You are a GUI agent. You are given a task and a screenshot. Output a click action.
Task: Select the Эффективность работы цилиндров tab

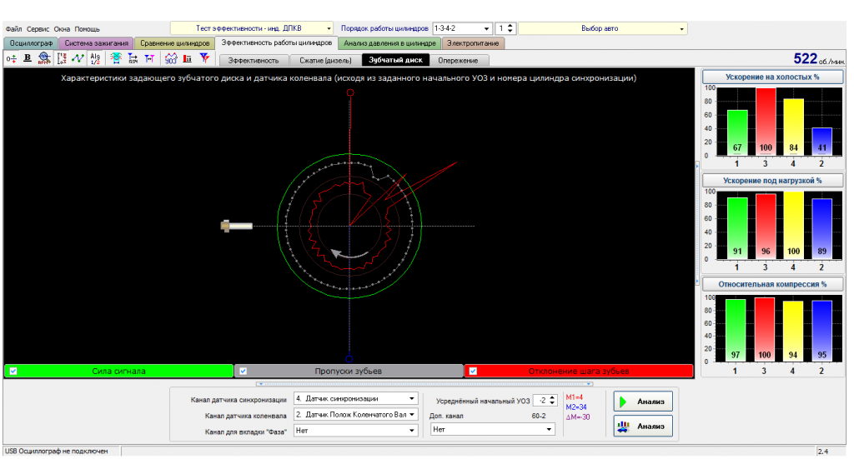point(277,42)
